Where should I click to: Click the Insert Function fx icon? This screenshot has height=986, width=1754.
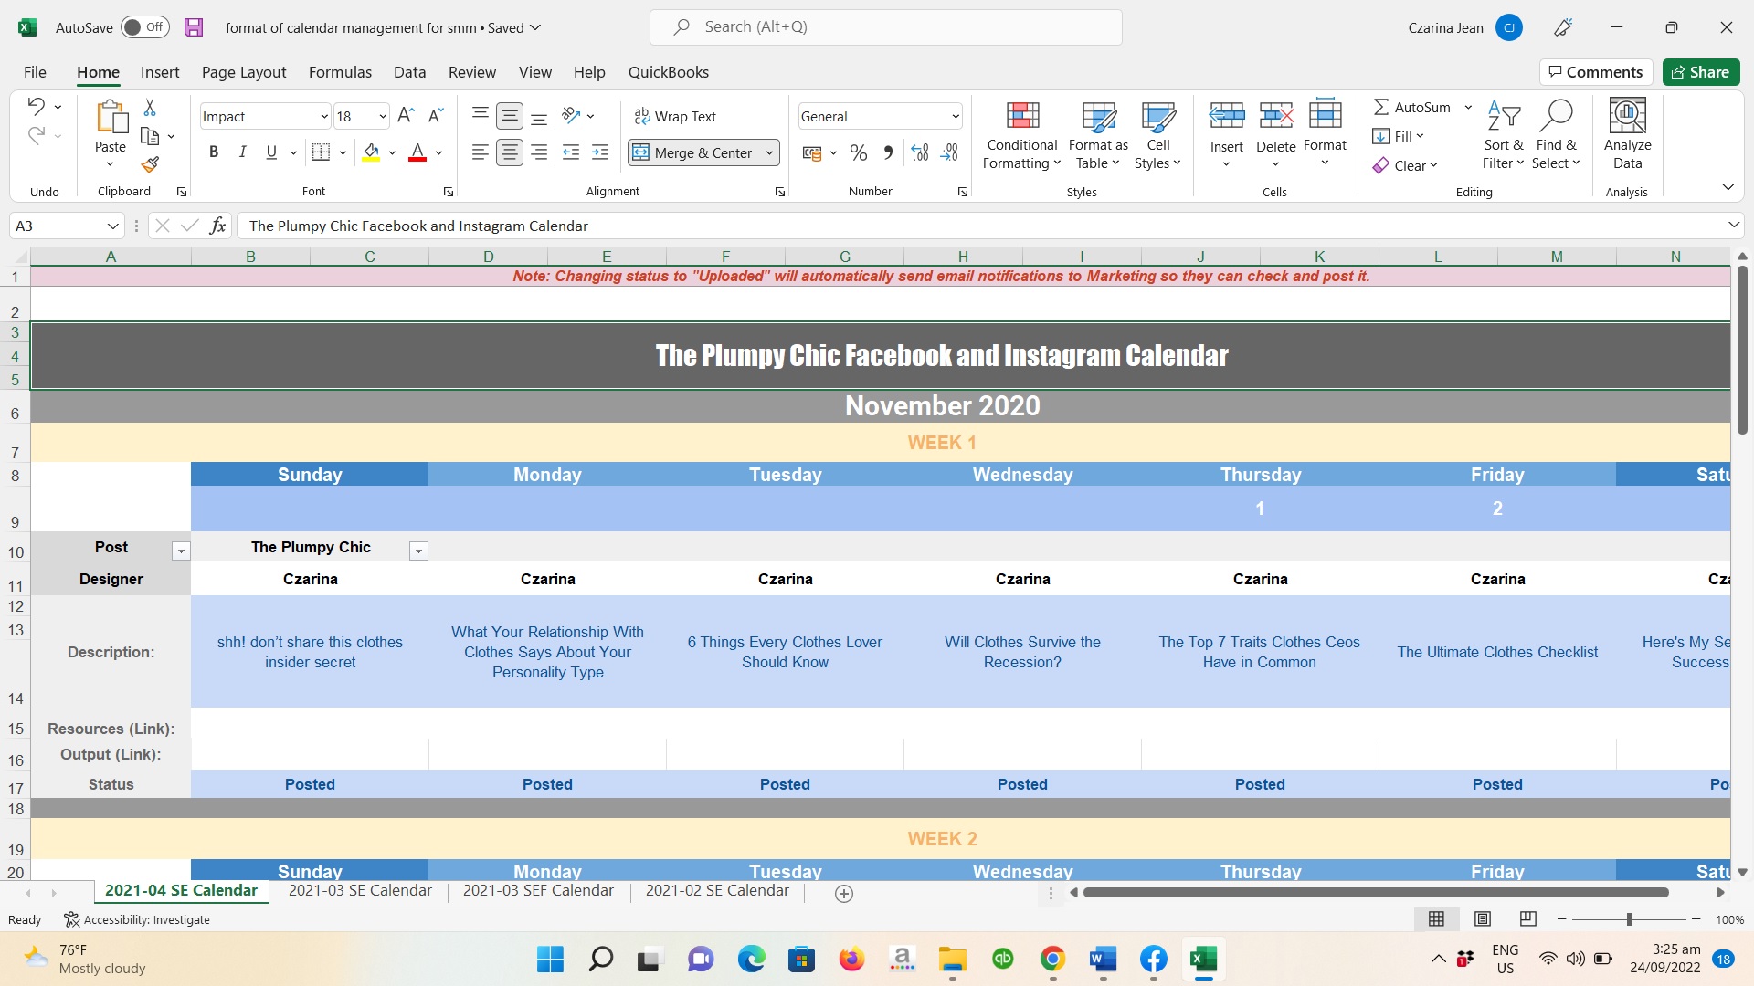point(217,226)
